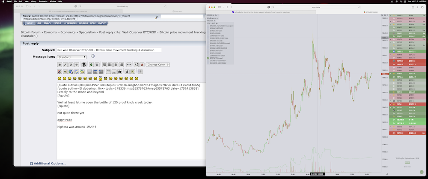The image size is (428, 179).
Task: Insert a table in the reply
Action: pyautogui.click(x=89, y=72)
